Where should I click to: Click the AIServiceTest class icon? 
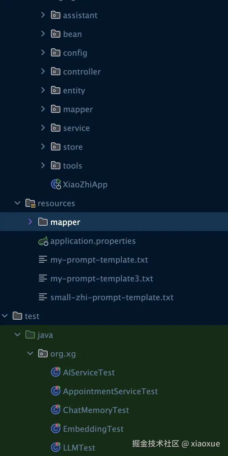click(55, 372)
